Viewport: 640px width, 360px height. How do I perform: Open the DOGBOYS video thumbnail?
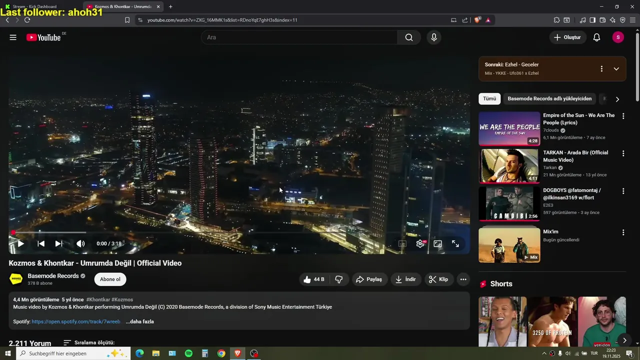509,203
